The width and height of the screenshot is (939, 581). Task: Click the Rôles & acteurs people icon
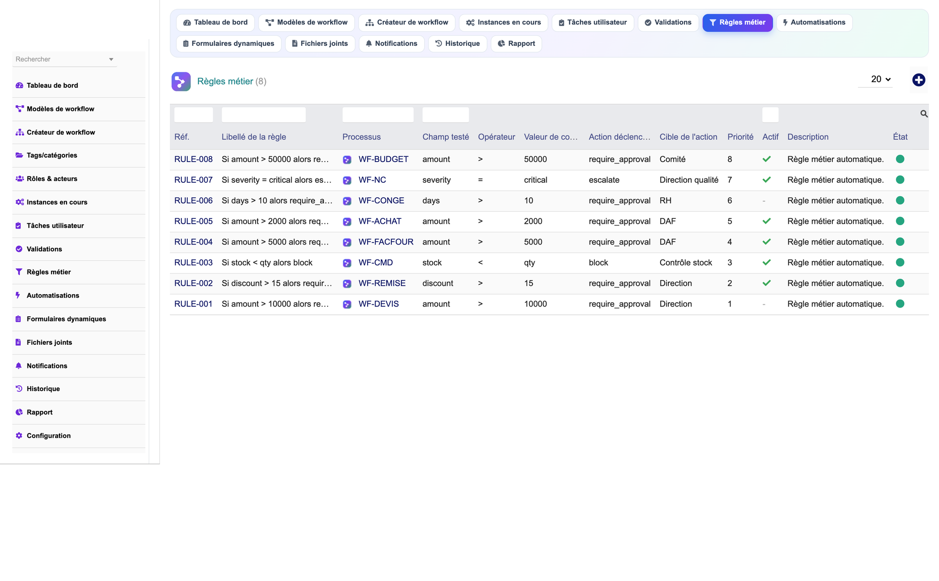tap(19, 178)
